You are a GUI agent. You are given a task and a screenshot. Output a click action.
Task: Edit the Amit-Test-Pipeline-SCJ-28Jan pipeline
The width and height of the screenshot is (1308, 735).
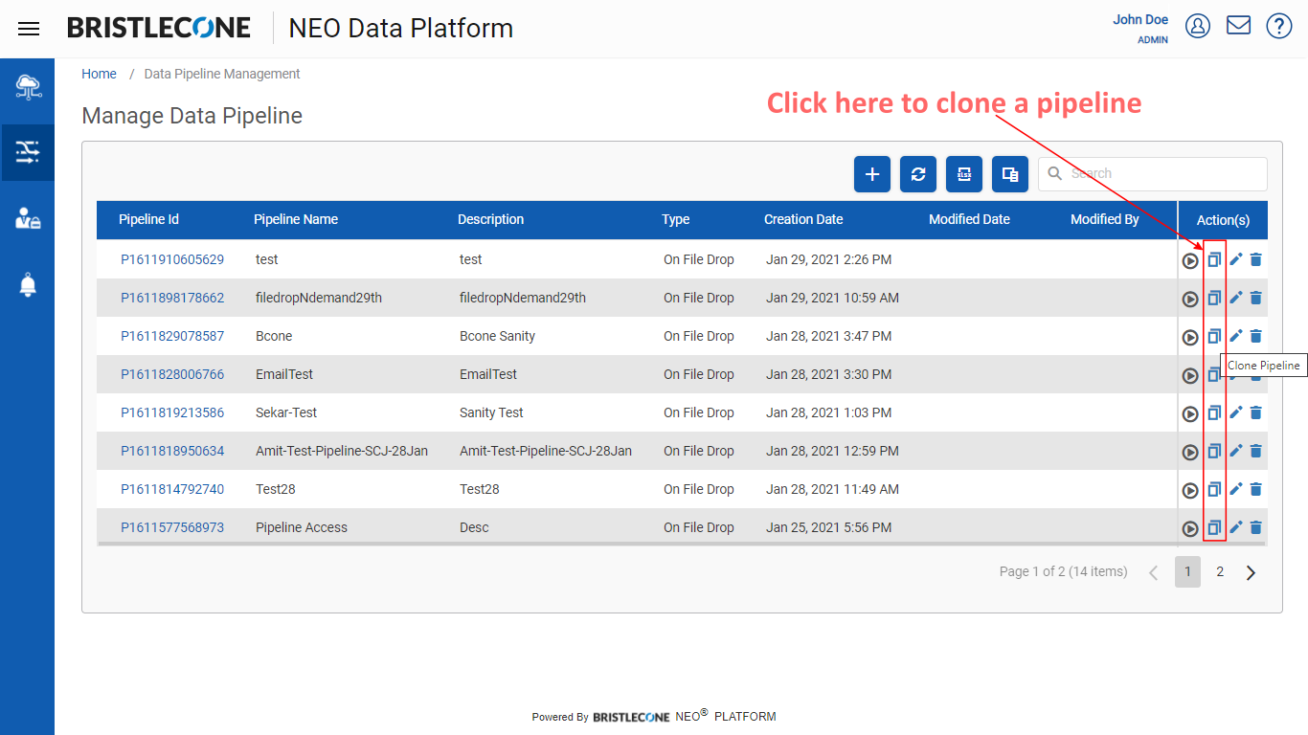pos(1235,451)
